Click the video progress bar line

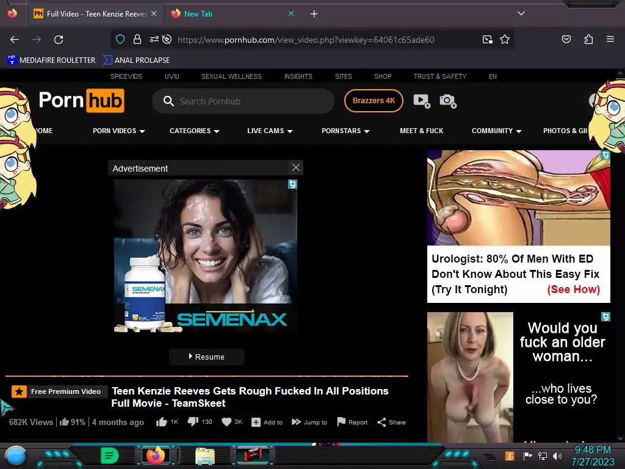[x=207, y=376]
